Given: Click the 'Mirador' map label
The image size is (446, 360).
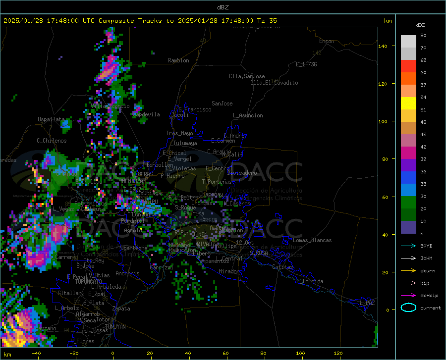Looking at the screenshot, I should coord(229,271).
